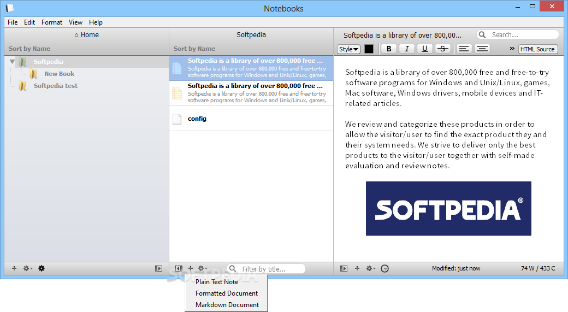Open the File menu

(x=13, y=22)
